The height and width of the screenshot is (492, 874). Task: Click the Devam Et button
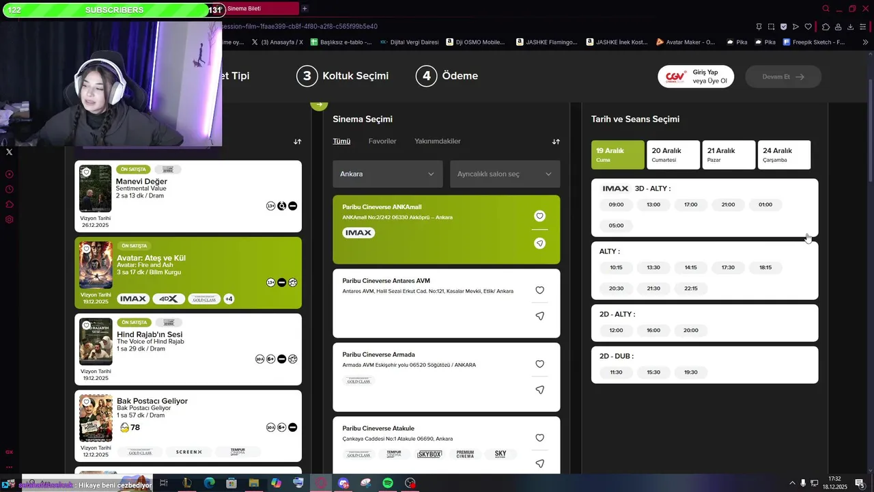coord(783,77)
